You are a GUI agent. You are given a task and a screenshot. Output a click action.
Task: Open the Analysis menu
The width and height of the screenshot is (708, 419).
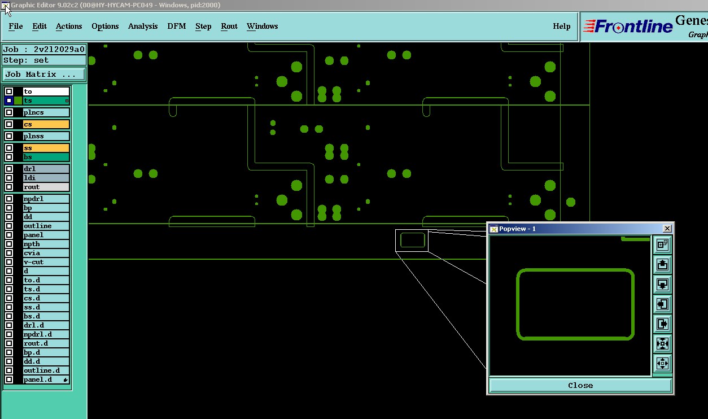143,26
